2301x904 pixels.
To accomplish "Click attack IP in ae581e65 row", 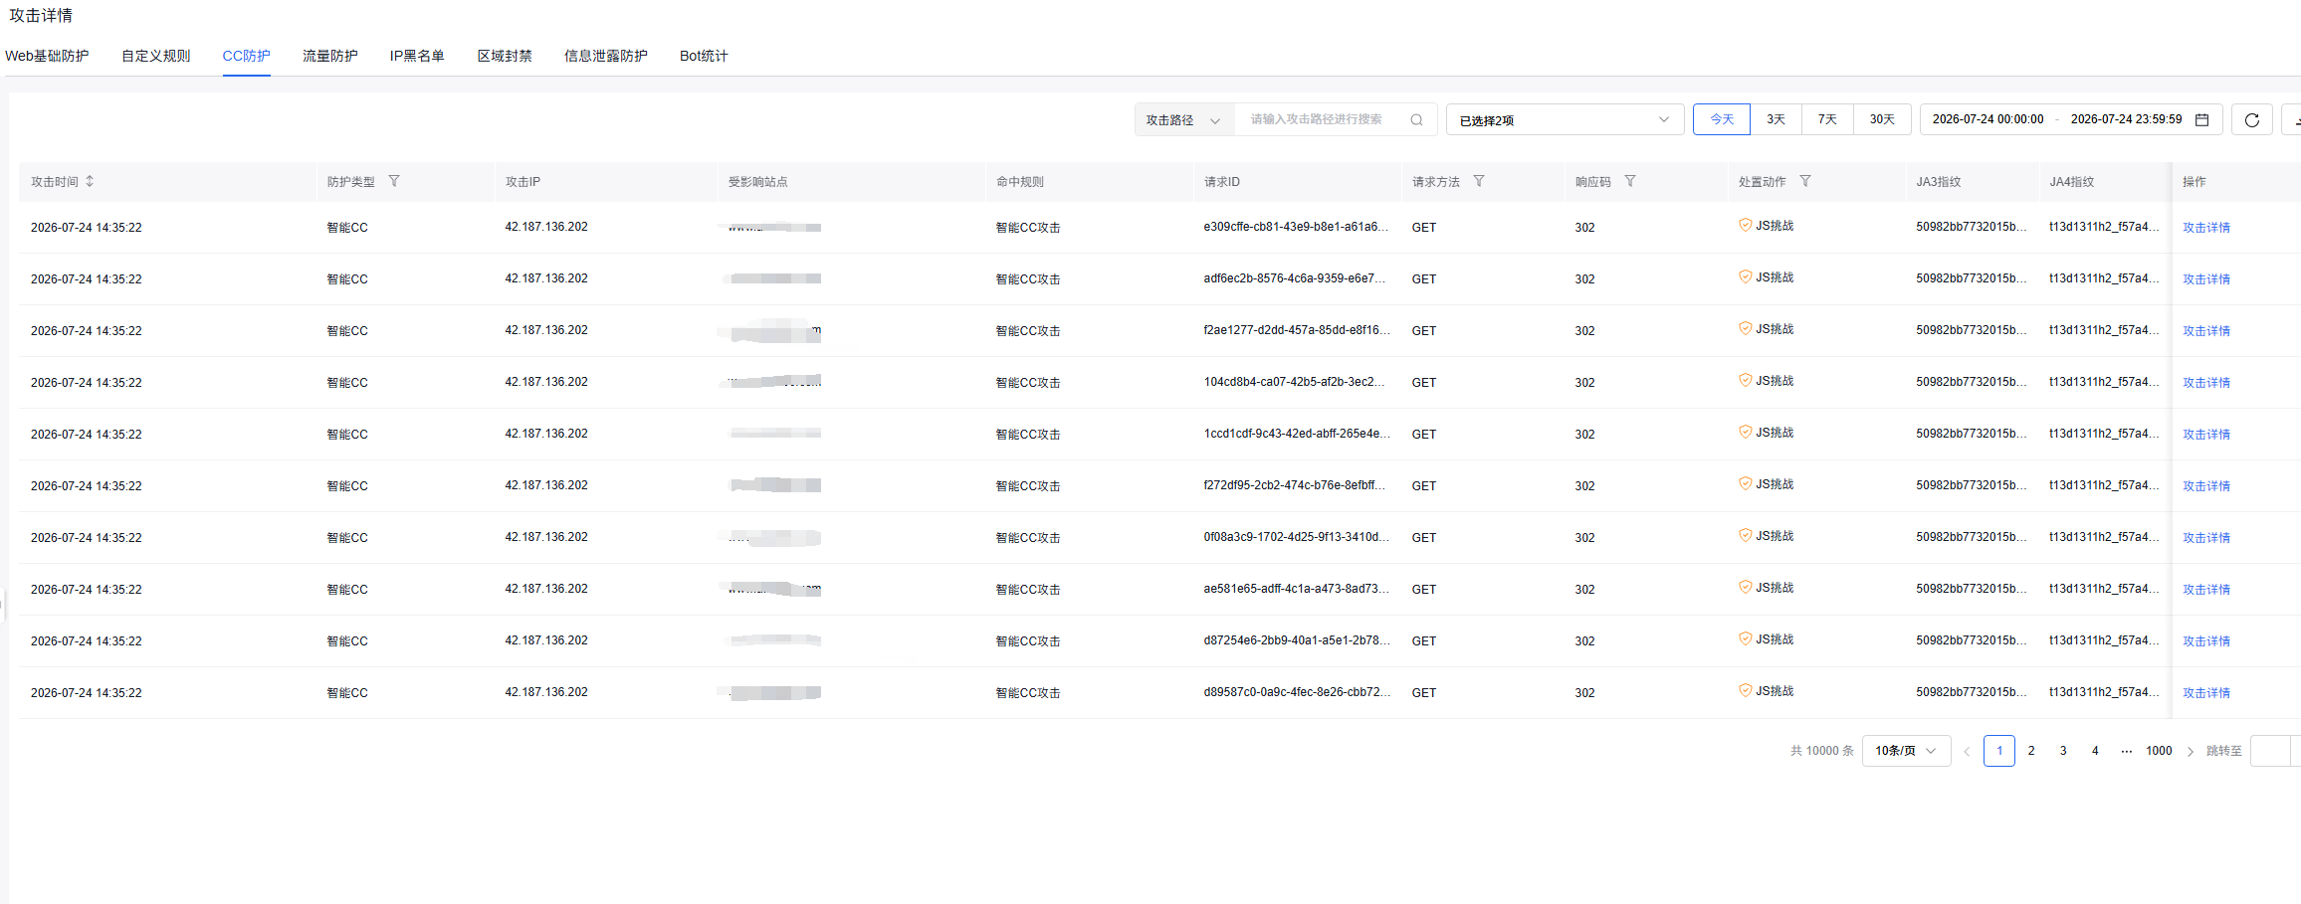I will click(546, 589).
